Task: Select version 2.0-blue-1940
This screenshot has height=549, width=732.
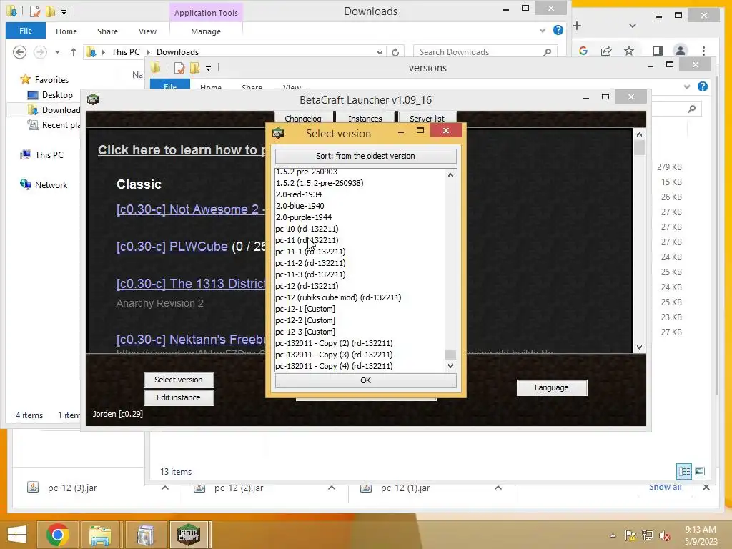Action: pos(300,206)
